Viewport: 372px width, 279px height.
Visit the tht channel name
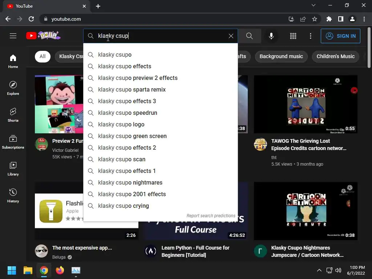tap(274, 157)
